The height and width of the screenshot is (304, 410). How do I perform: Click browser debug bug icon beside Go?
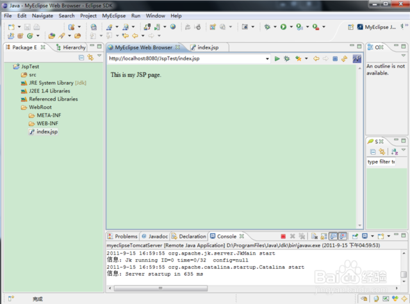(x=287, y=58)
